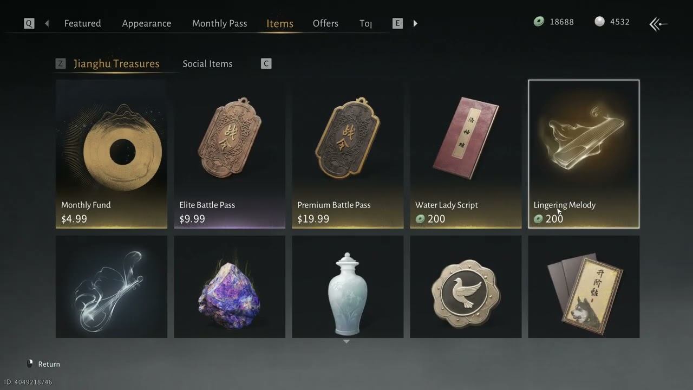Click the C key category icon
This screenshot has width=693, height=390.
click(x=266, y=64)
